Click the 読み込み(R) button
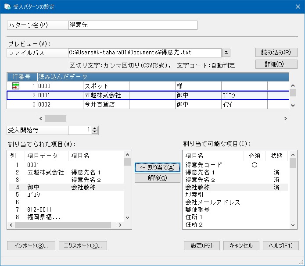 pyautogui.click(x=276, y=53)
